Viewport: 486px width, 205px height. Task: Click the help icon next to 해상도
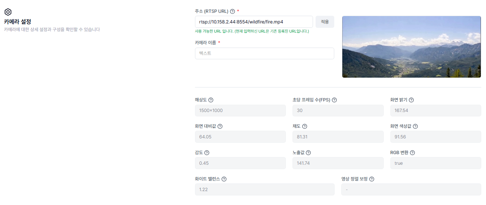point(211,100)
